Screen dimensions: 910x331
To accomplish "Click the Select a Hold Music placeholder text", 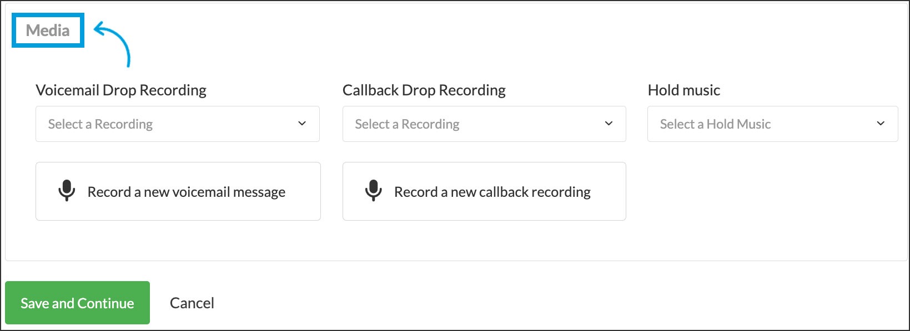I will [x=715, y=124].
